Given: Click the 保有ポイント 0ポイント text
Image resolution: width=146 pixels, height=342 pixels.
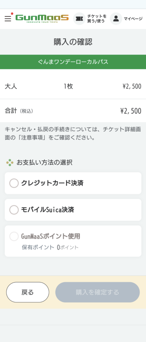Looking at the screenshot, I should coord(50,247).
